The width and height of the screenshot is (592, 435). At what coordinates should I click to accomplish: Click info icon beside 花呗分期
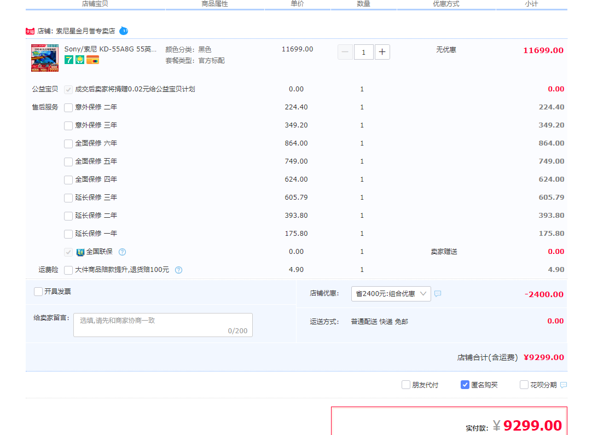point(564,385)
